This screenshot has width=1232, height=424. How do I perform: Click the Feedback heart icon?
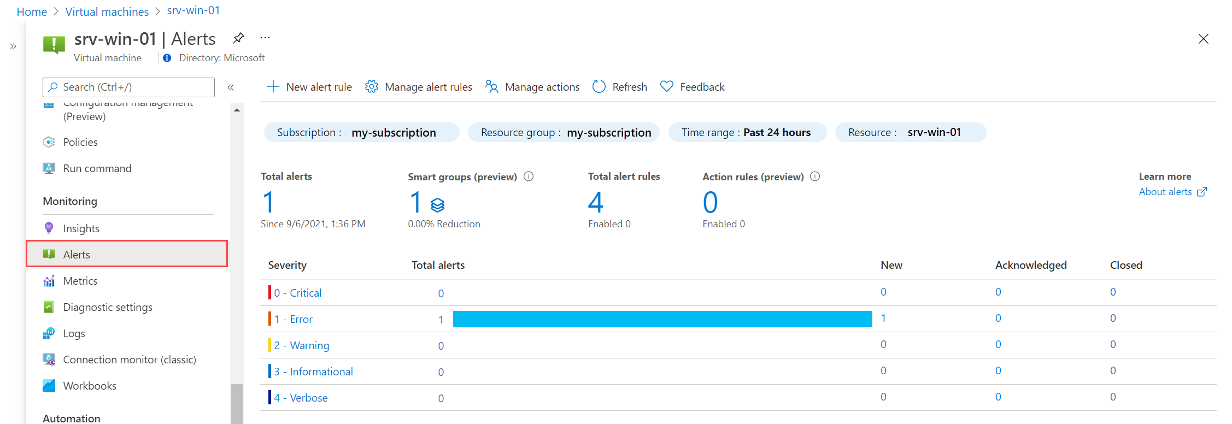point(667,86)
